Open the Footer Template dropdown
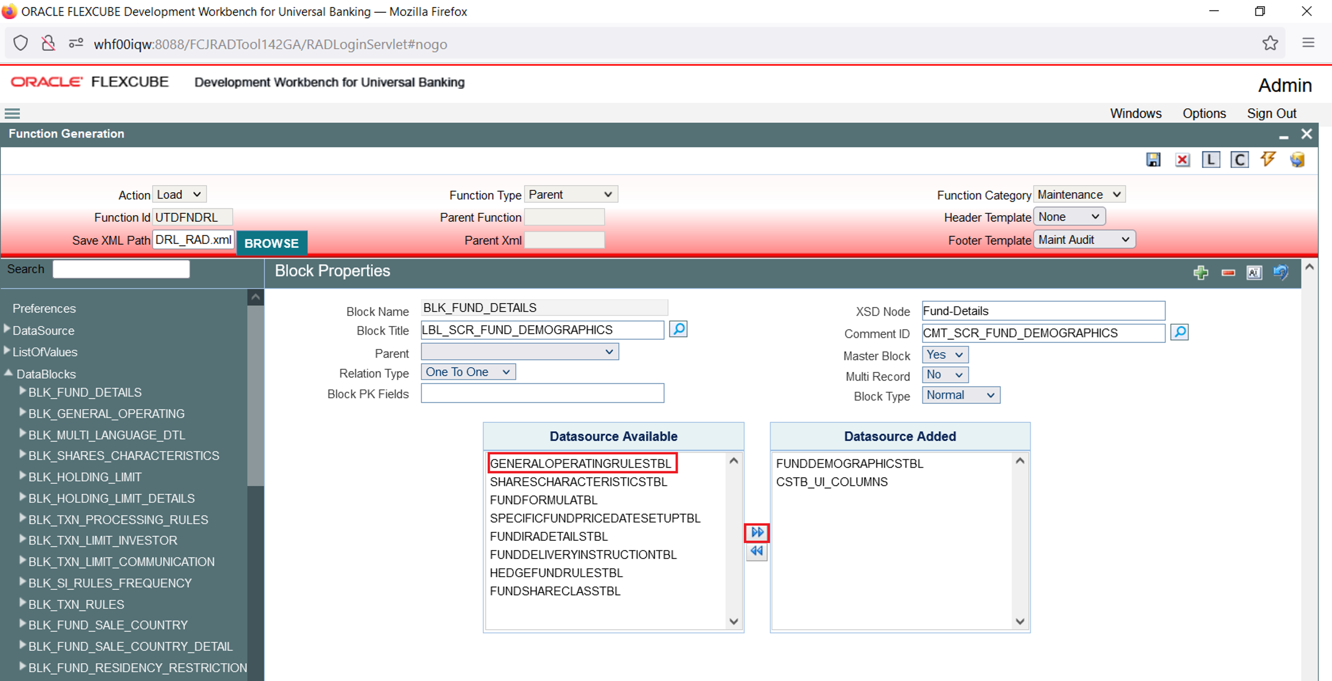1332x681 pixels. click(x=1084, y=240)
